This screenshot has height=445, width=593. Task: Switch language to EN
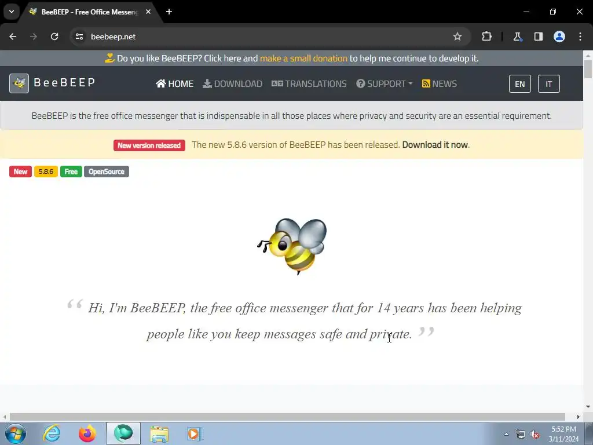click(x=520, y=83)
